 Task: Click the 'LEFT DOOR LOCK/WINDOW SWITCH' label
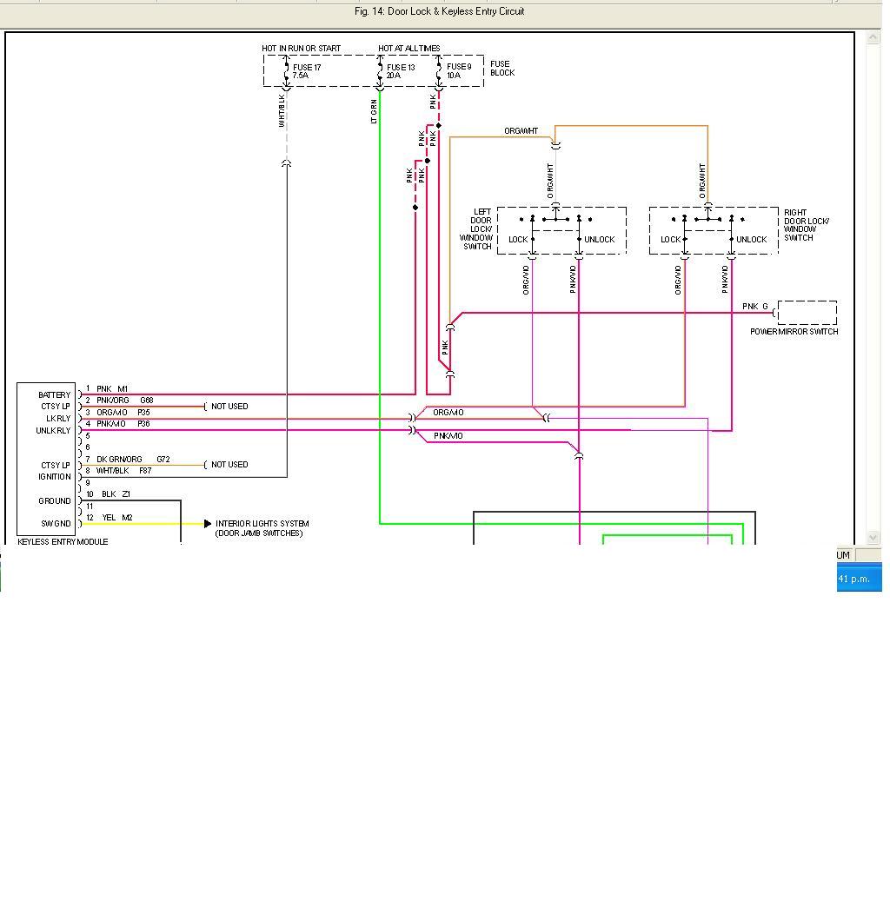pyautogui.click(x=476, y=229)
